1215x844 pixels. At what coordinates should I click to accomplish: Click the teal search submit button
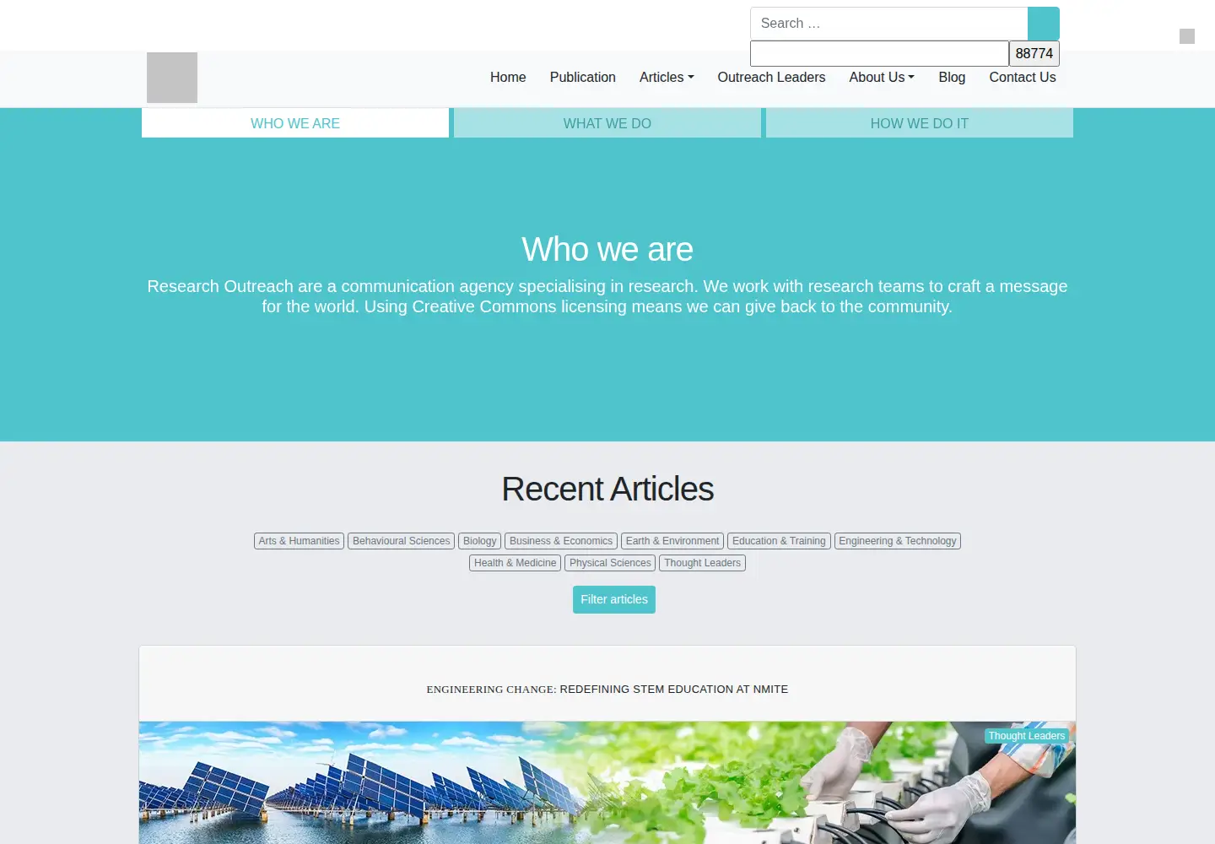pyautogui.click(x=1044, y=24)
